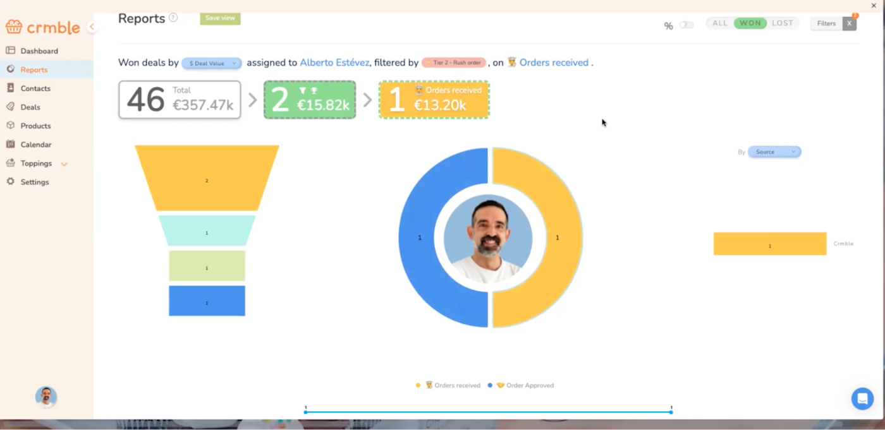Toggle the Order Approved legend entry

point(521,385)
